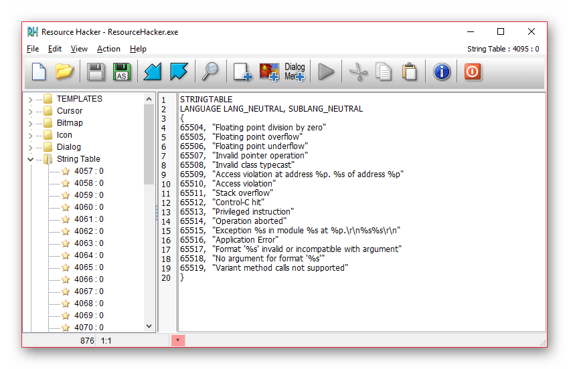Click the folder icon next to Bitmap
Screen dimensions: 569x369
point(48,123)
